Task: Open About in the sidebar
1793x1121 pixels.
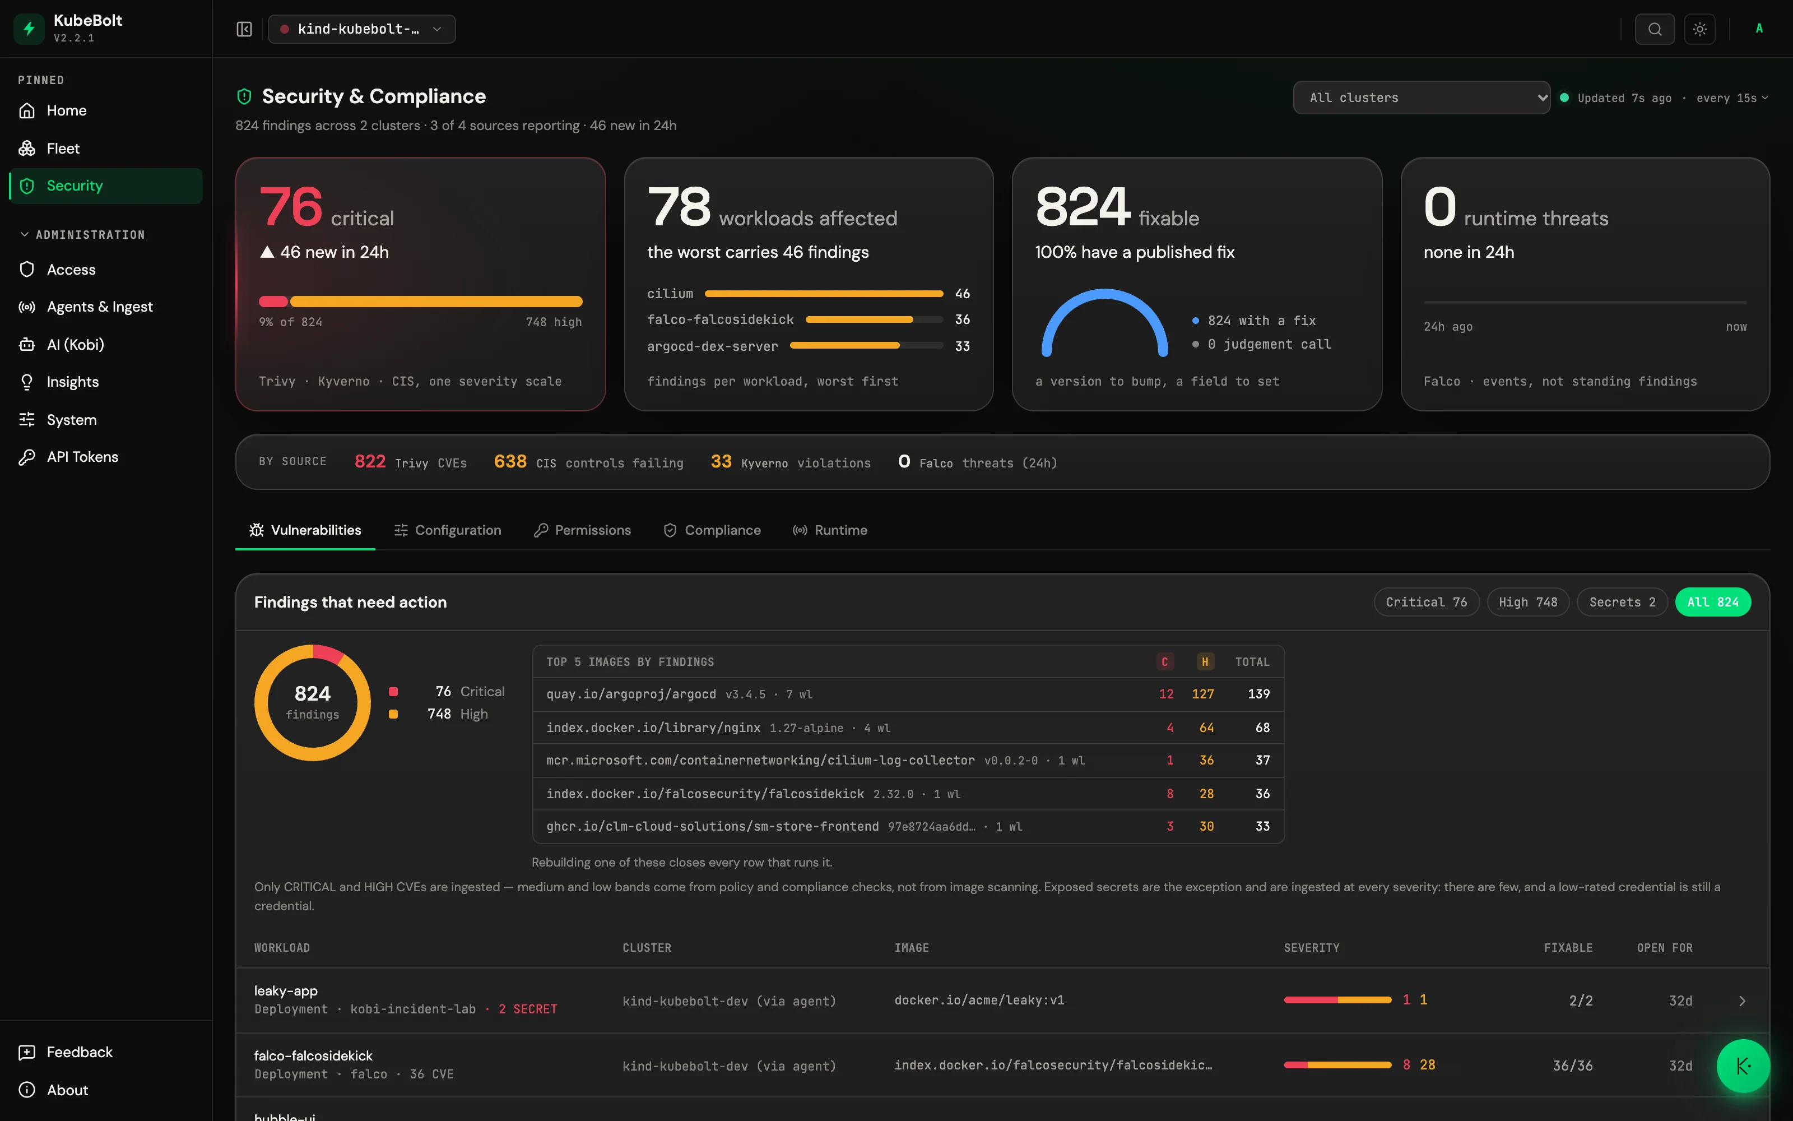Action: [x=105, y=1090]
